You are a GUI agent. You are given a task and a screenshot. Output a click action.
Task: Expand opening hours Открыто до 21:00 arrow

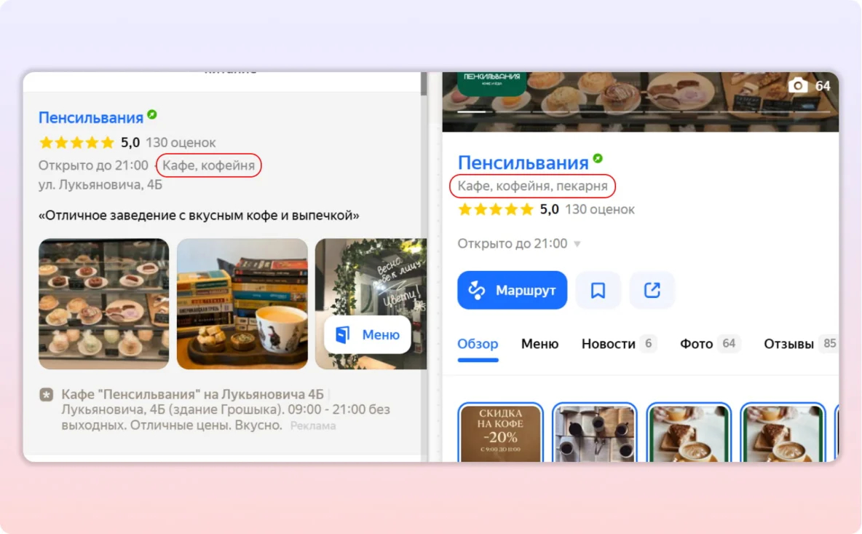(577, 244)
